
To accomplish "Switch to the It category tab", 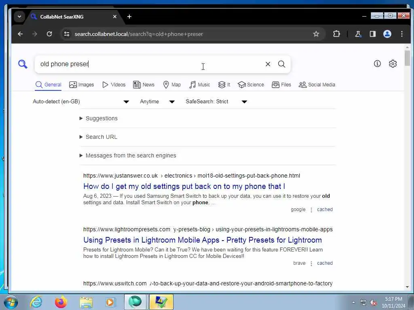I will pyautogui.click(x=224, y=85).
